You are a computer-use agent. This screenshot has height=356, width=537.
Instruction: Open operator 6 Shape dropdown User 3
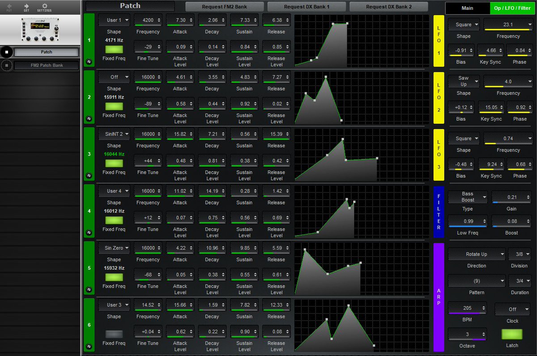[114, 305]
